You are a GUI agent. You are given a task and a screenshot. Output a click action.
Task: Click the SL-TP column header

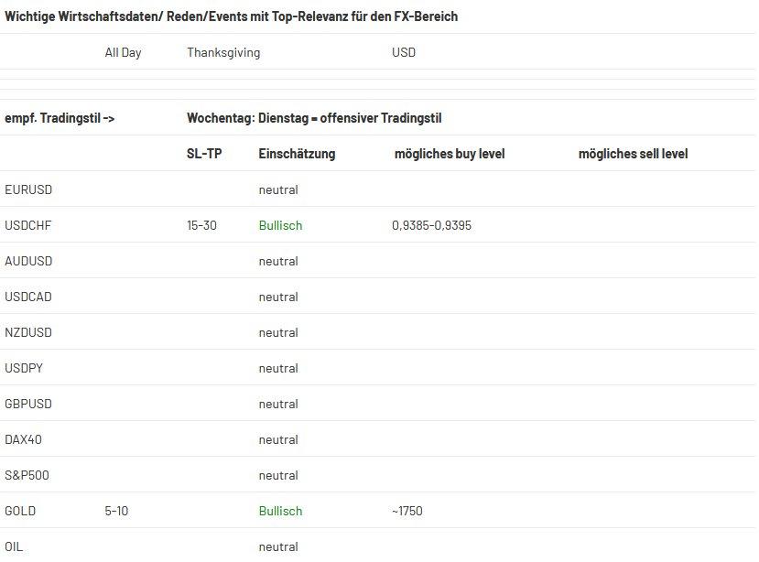click(204, 154)
